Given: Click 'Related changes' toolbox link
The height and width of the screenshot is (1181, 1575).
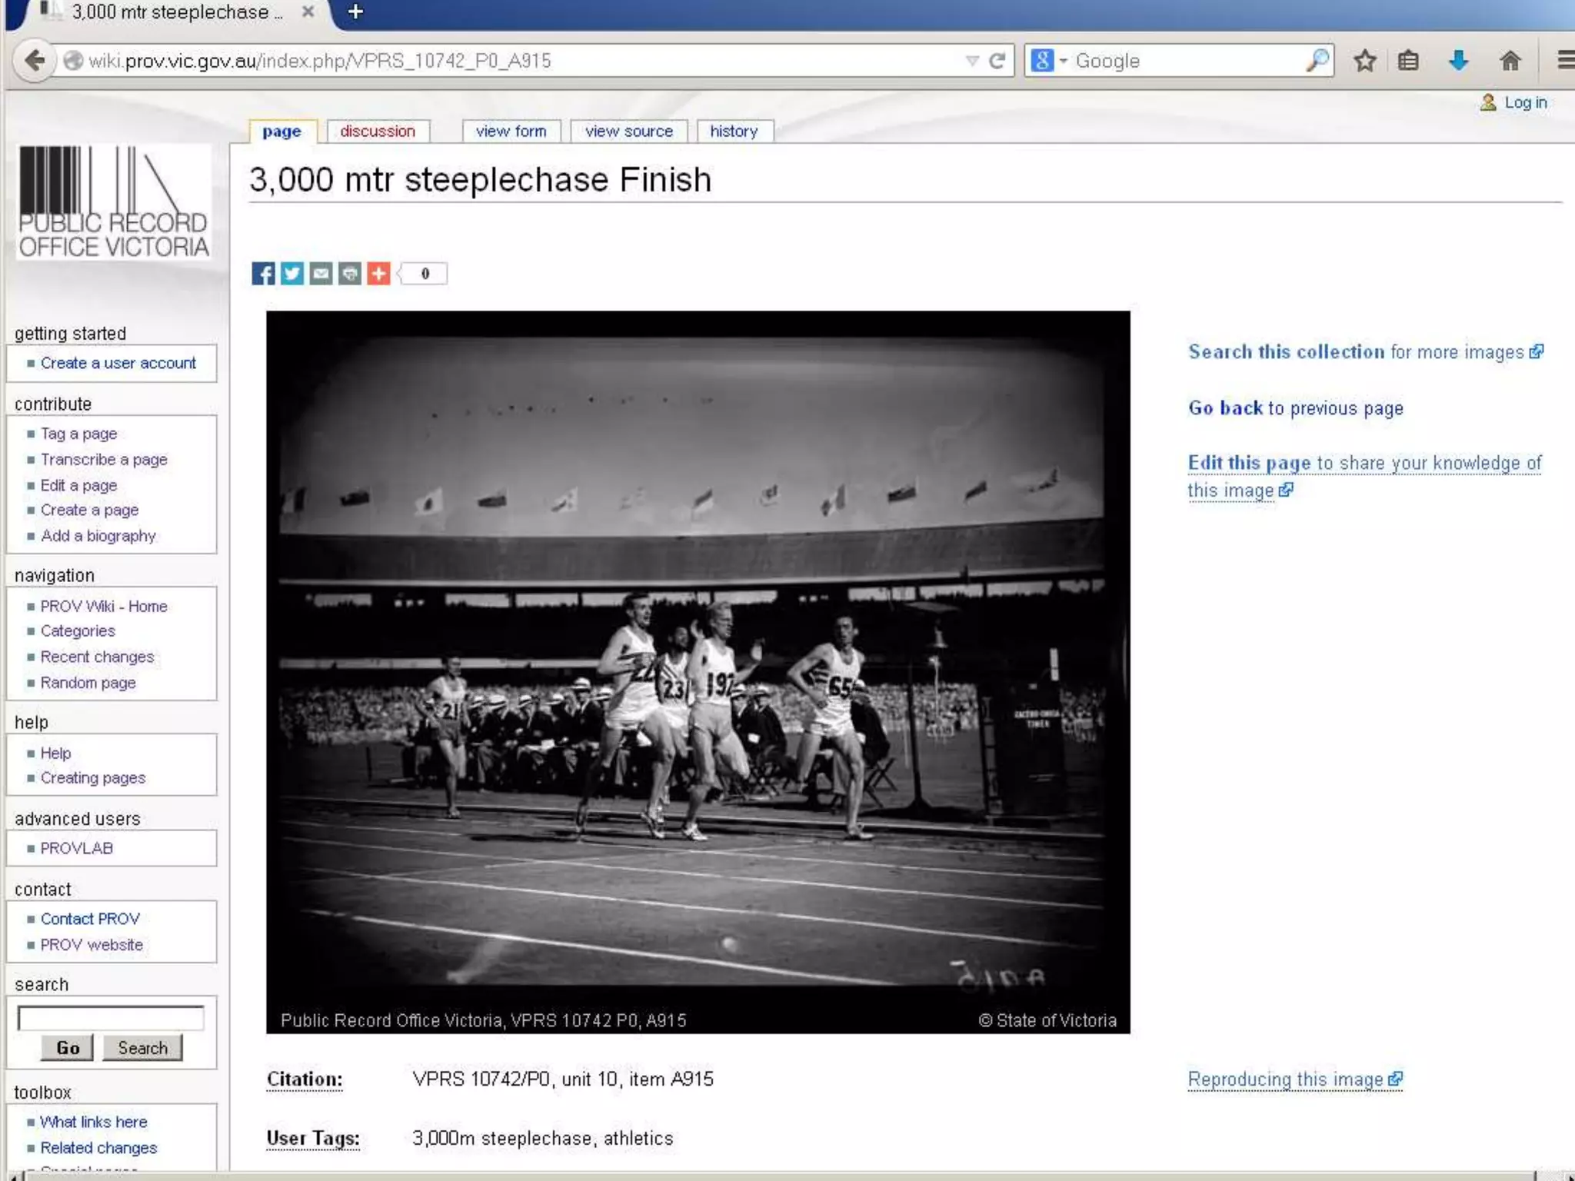Looking at the screenshot, I should [x=98, y=1148].
